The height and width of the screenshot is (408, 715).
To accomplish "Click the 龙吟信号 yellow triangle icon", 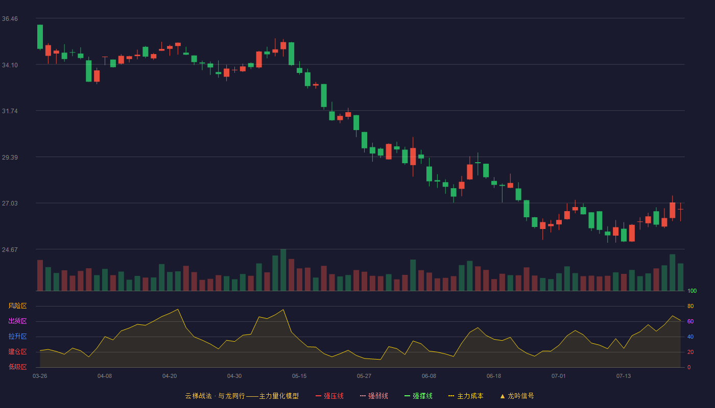I will [503, 396].
